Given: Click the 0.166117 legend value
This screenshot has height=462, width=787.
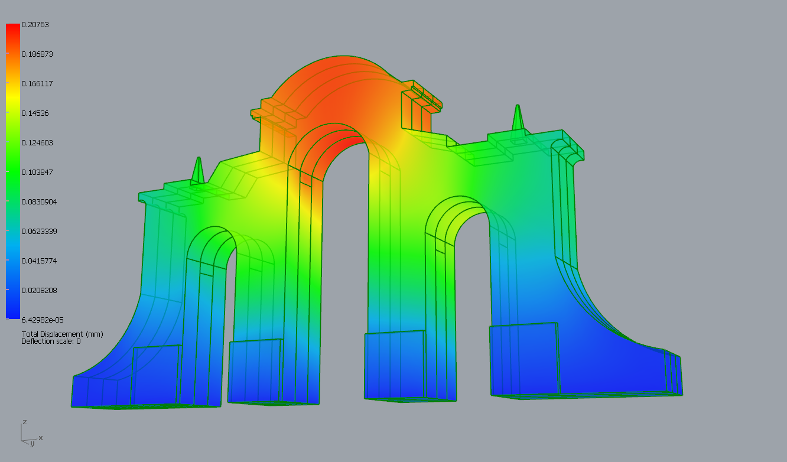Looking at the screenshot, I should tap(37, 83).
